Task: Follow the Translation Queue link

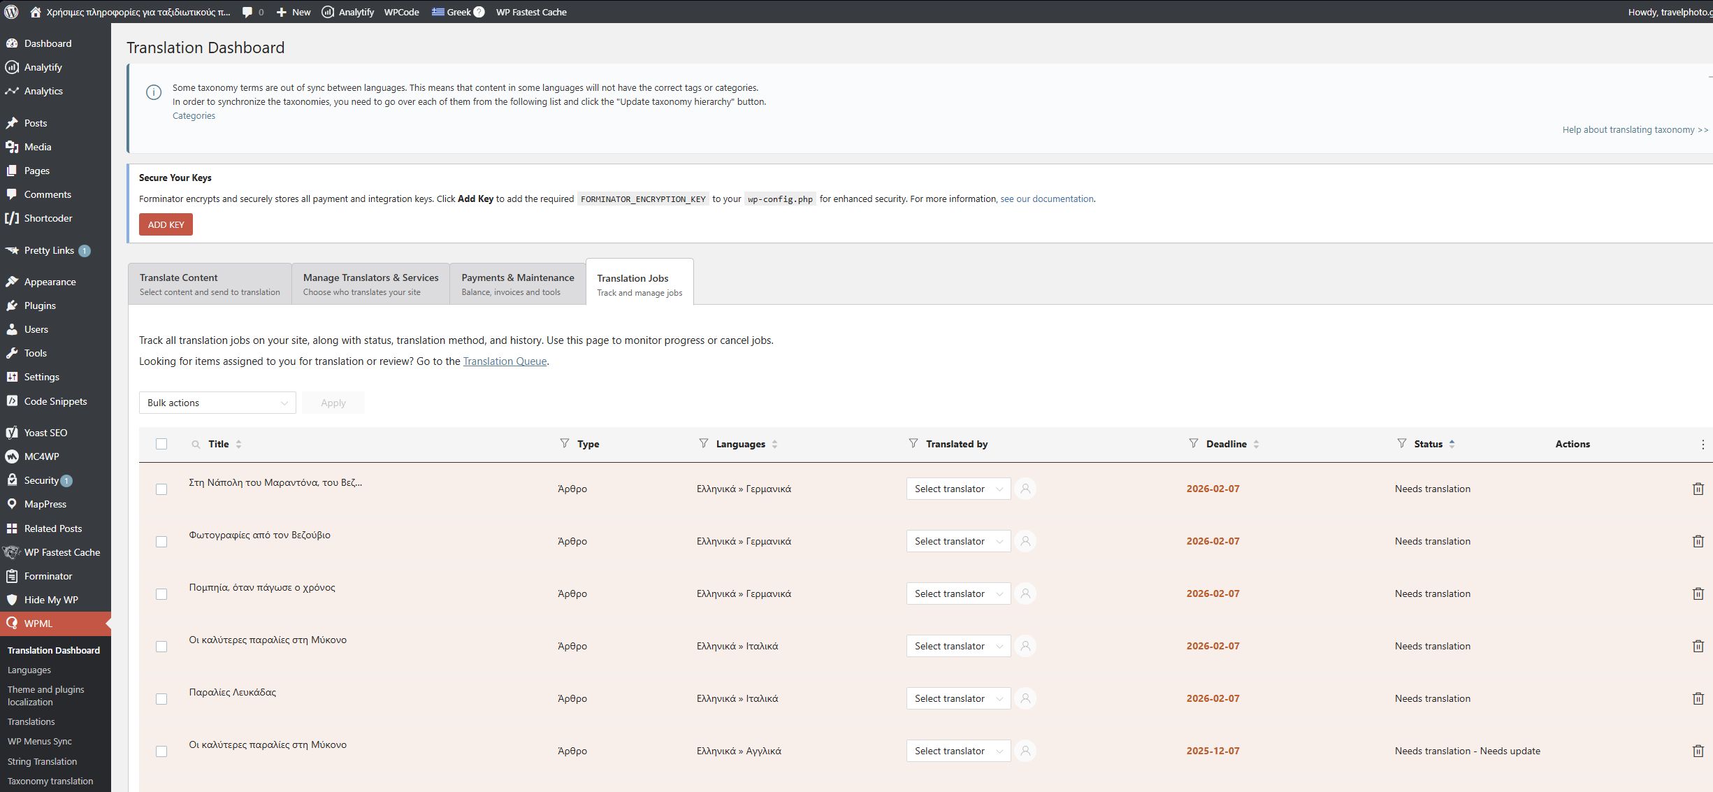Action: pos(505,361)
